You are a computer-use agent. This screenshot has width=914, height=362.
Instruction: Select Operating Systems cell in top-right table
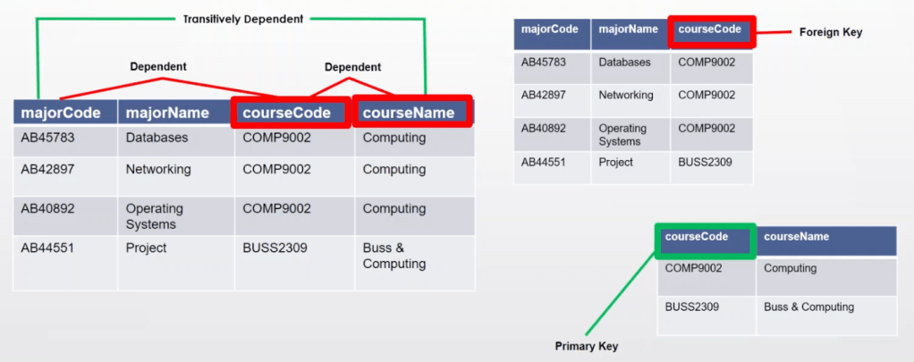coord(622,135)
